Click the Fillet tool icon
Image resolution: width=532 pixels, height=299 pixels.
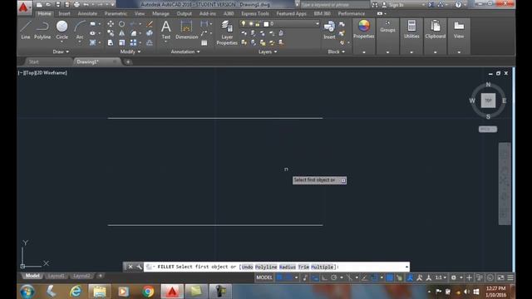tap(133, 33)
